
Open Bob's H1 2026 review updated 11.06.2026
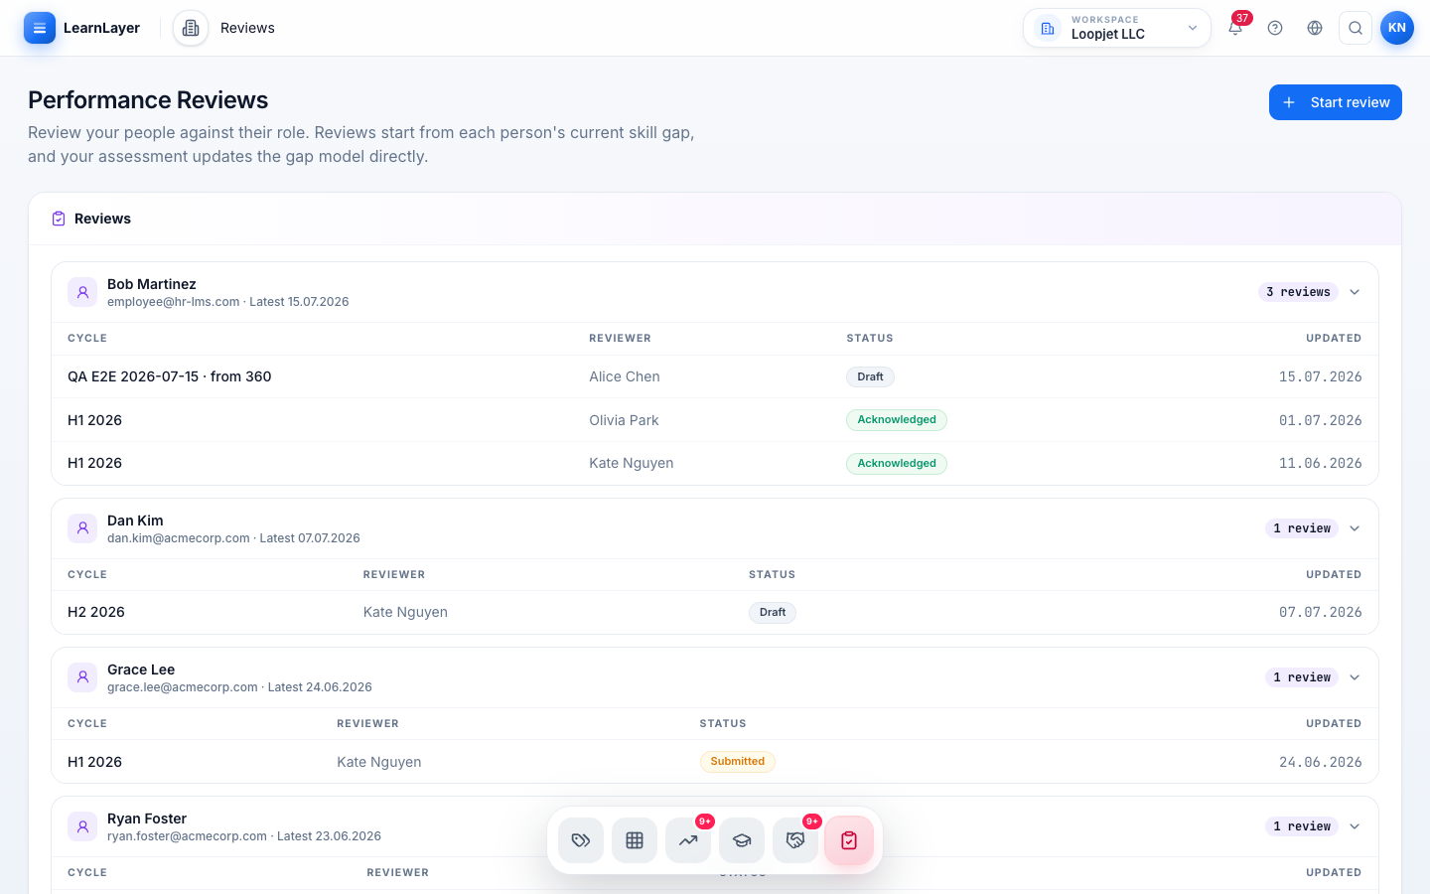(x=715, y=463)
